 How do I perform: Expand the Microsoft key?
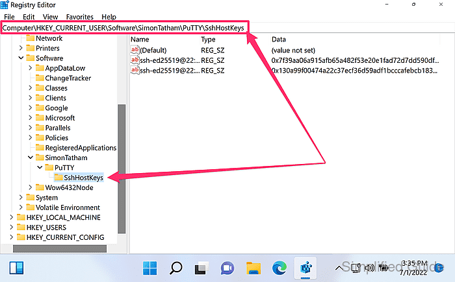(x=31, y=117)
